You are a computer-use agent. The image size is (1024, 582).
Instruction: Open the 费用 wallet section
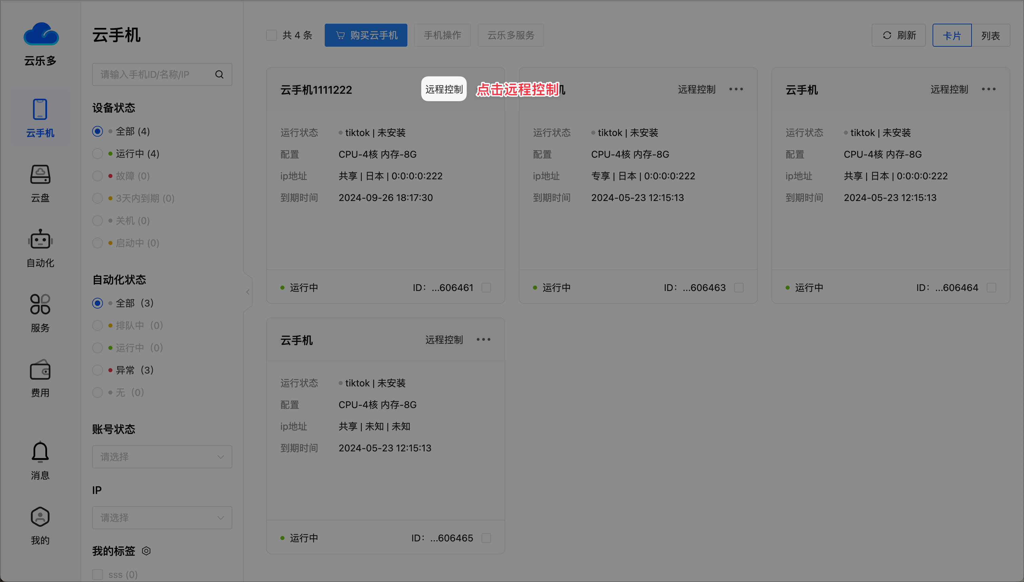point(40,378)
